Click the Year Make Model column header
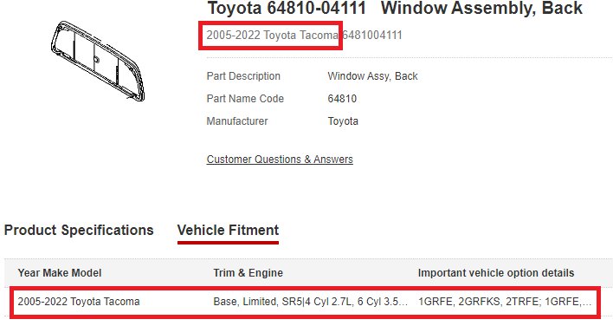 click(60, 273)
